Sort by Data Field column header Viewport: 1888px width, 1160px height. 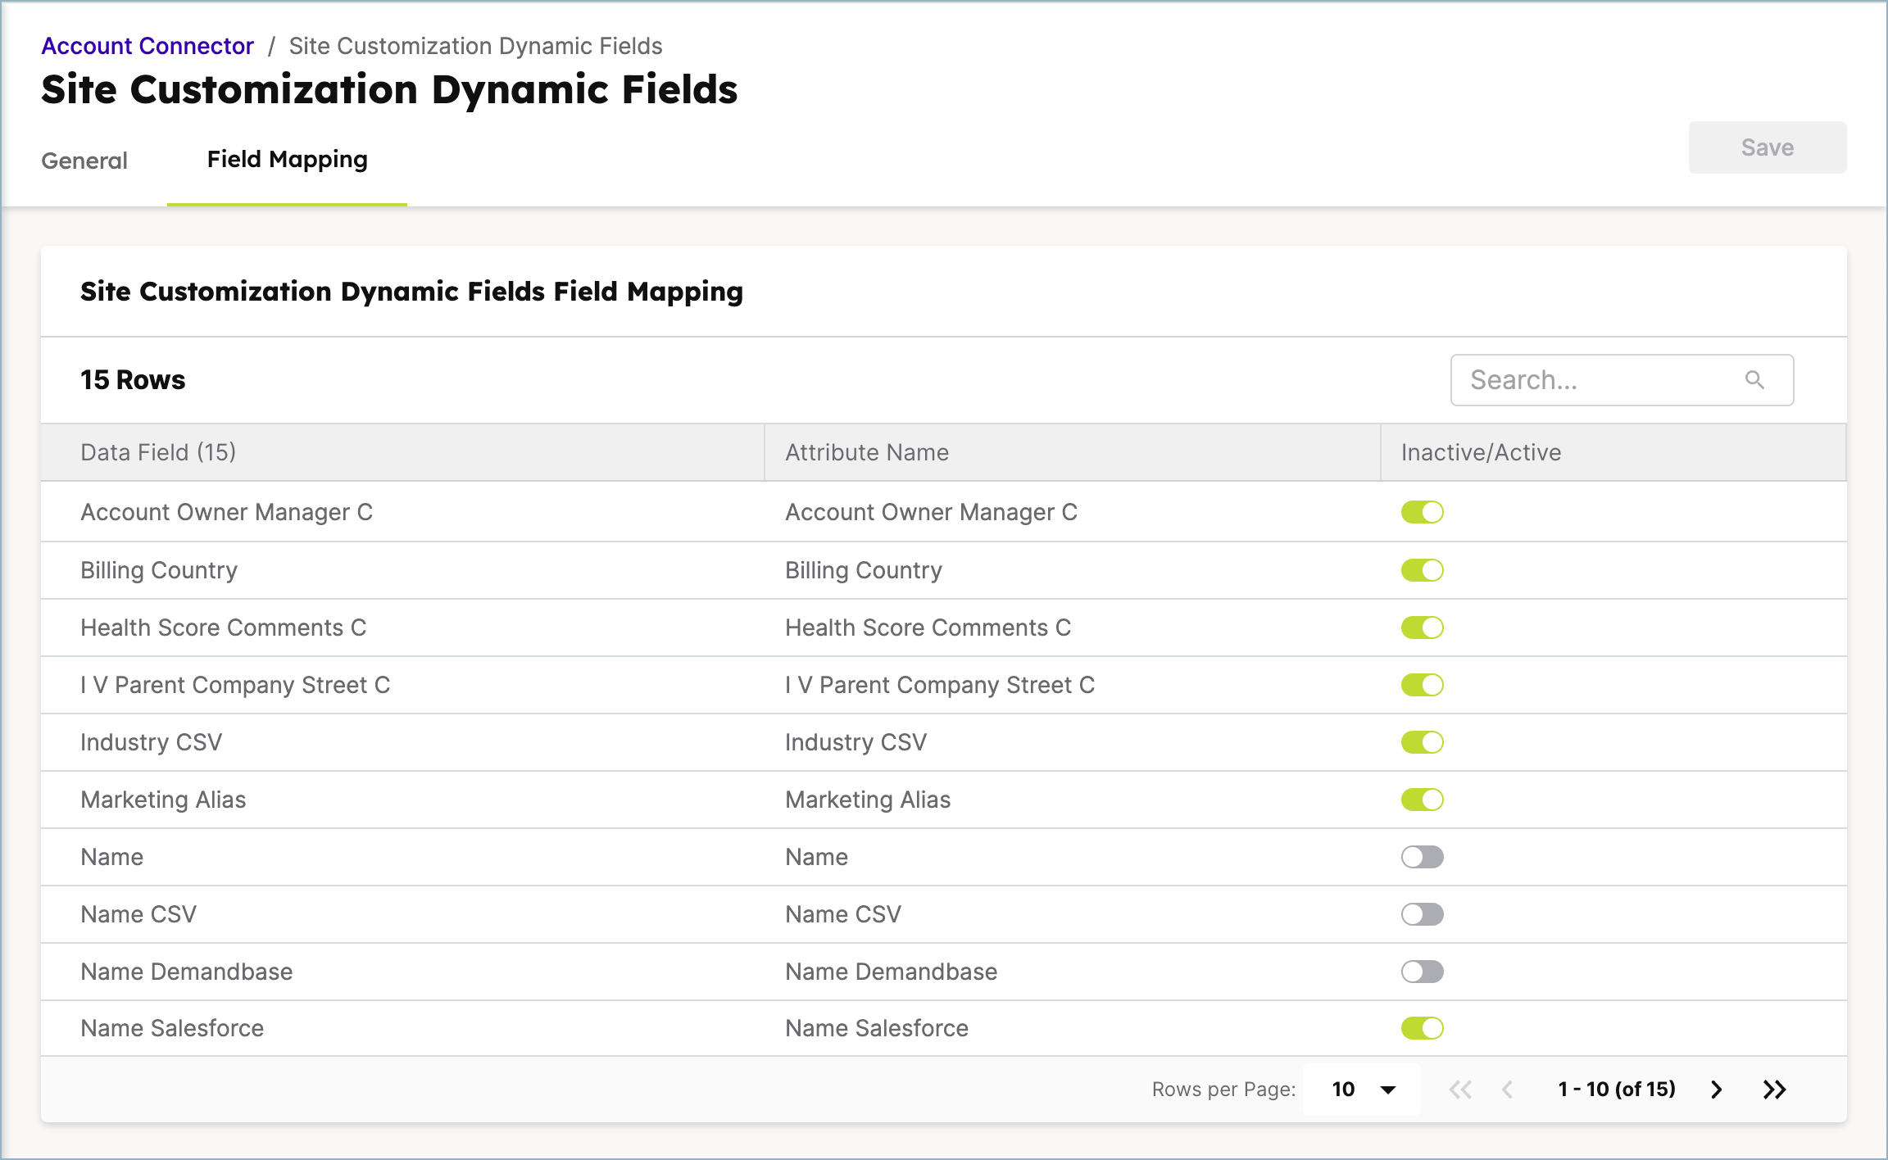tap(158, 452)
